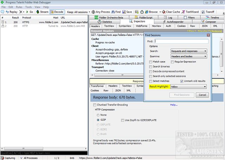The height and width of the screenshot is (160, 225).
Task: Click the QuickExec command box
Action: pyautogui.click(x=44, y=153)
